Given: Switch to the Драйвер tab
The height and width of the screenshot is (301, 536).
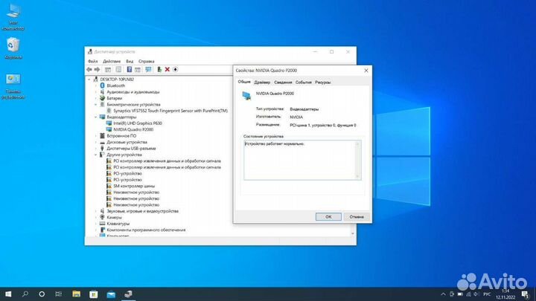Looking at the screenshot, I should pyautogui.click(x=262, y=82).
